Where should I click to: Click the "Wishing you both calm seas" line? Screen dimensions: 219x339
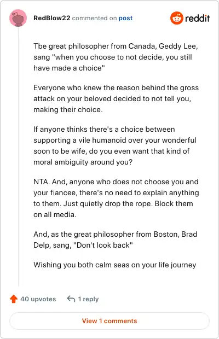(115, 265)
